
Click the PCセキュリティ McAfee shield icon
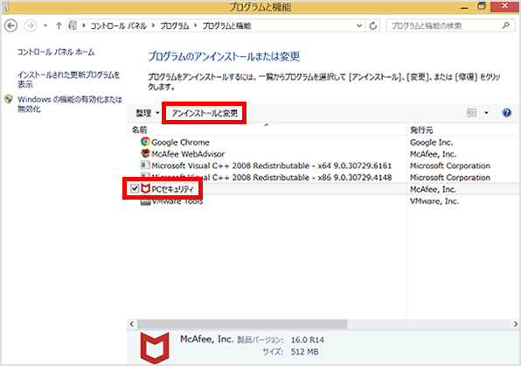point(145,188)
